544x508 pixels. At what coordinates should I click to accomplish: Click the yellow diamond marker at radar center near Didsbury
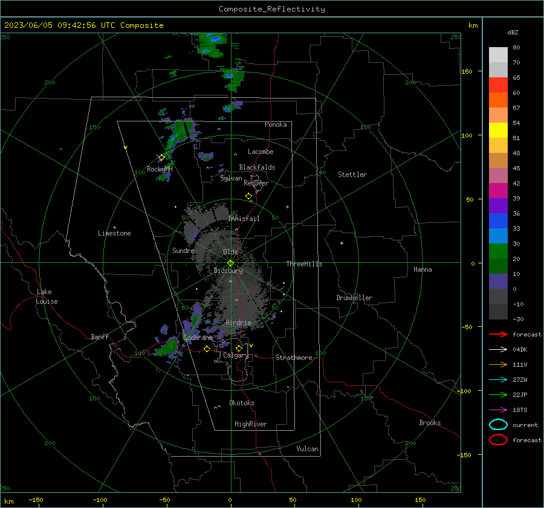(x=230, y=263)
